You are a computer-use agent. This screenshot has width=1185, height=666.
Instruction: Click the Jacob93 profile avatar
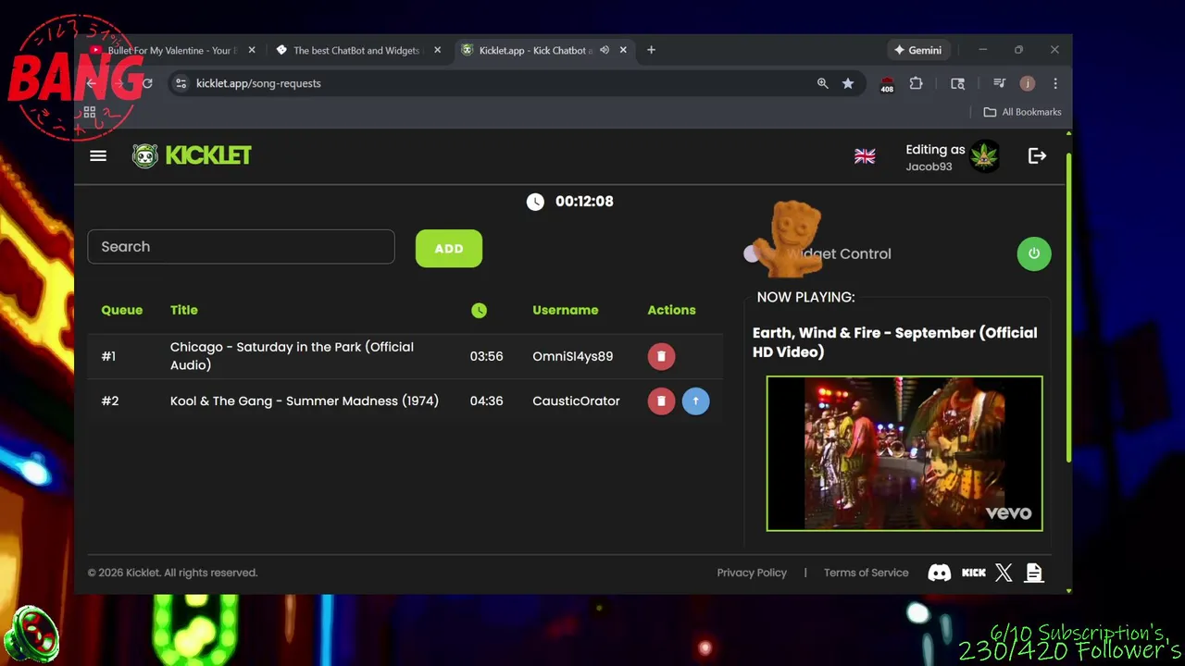click(984, 156)
